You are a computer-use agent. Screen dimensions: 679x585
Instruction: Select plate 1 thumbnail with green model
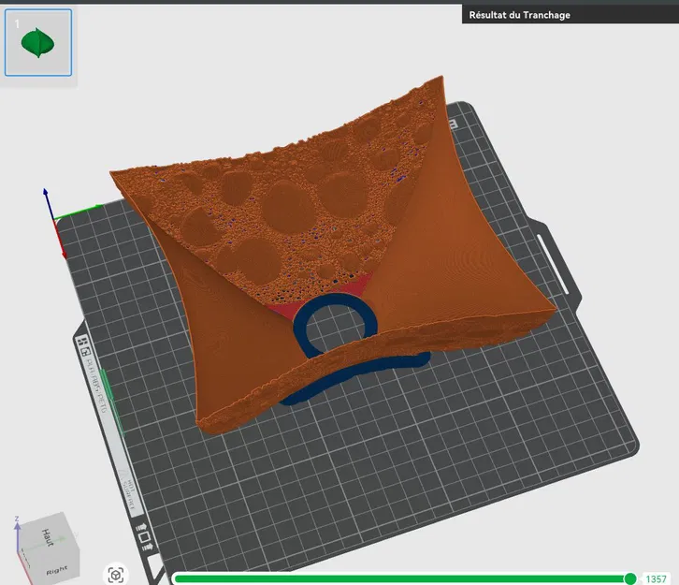38,42
